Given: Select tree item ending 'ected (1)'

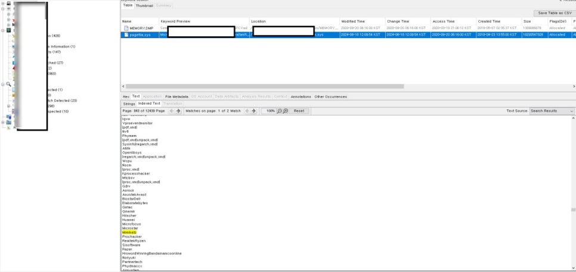Looking at the screenshot, I should [55, 90].
